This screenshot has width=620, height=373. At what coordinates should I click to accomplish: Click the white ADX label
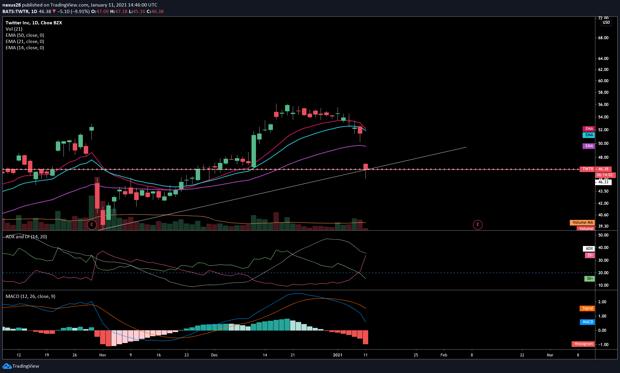589,249
